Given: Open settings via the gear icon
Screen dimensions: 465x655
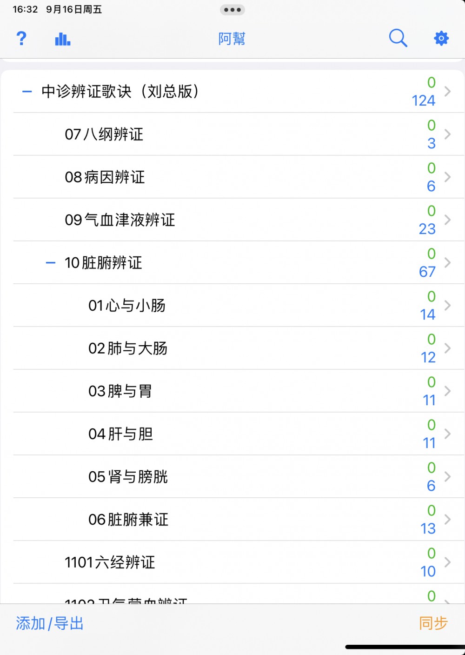Looking at the screenshot, I should click(441, 38).
